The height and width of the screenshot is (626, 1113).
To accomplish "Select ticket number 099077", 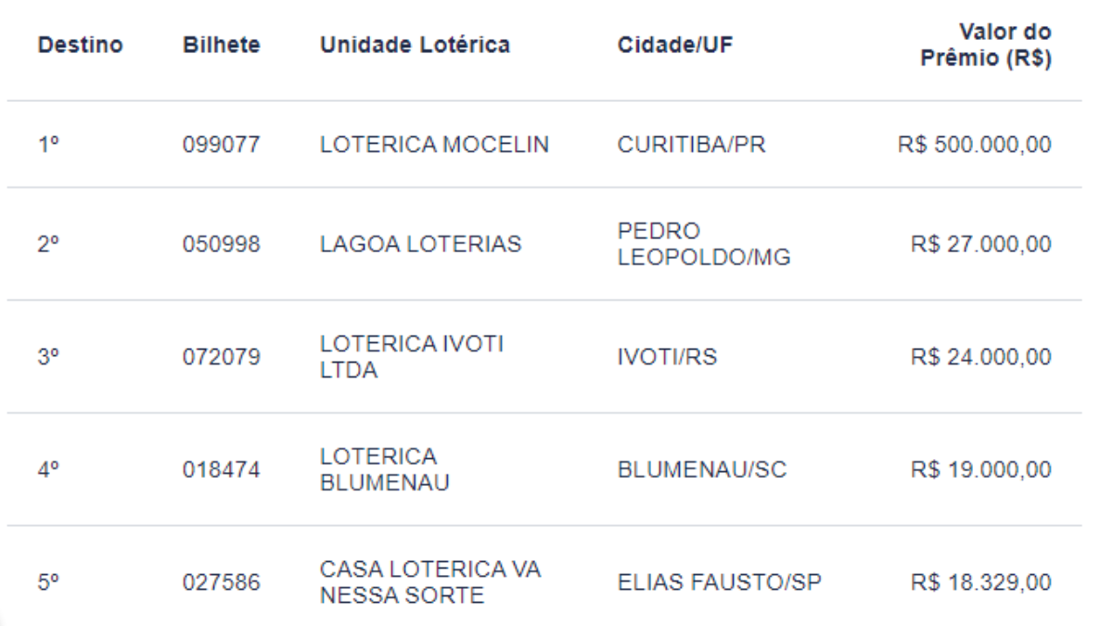I will coord(220,145).
